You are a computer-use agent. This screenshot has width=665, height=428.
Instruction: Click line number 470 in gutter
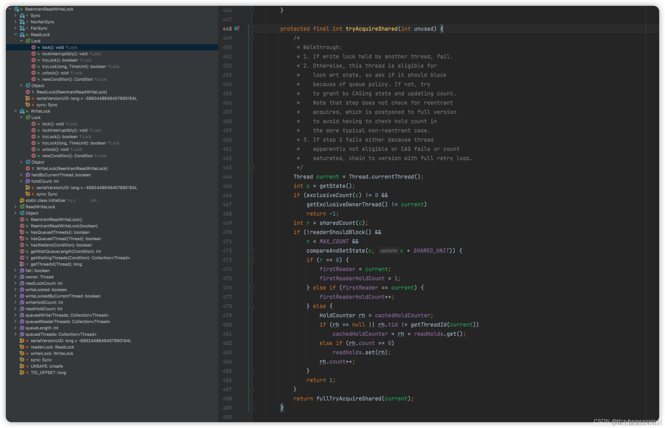[227, 232]
